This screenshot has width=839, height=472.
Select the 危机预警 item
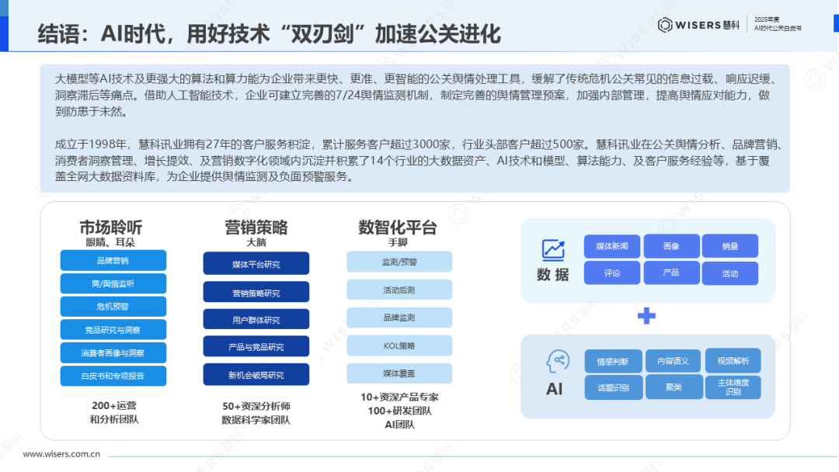coord(113,306)
